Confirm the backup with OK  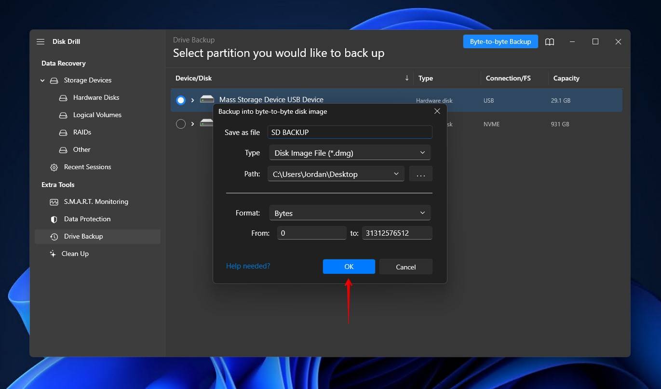click(349, 267)
